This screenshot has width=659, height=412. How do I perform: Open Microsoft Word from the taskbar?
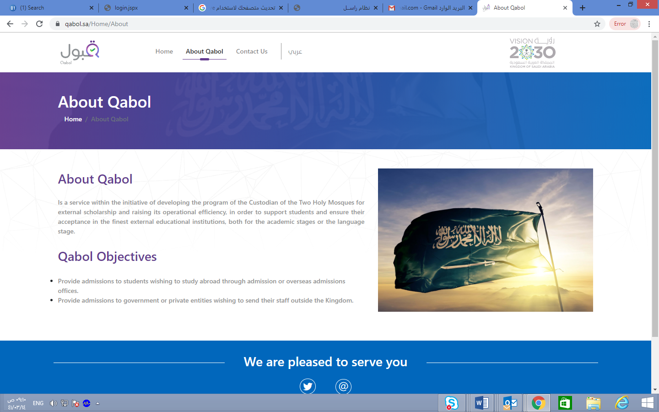pos(482,403)
